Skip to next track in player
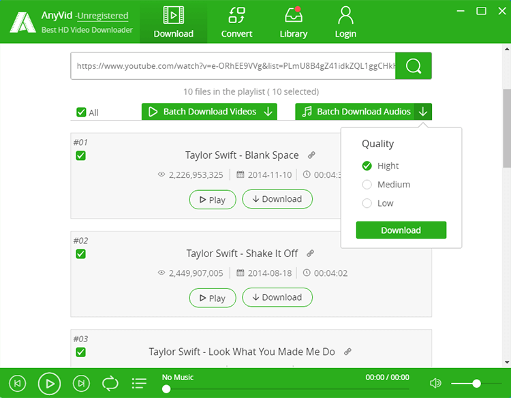The width and height of the screenshot is (511, 398). point(81,383)
